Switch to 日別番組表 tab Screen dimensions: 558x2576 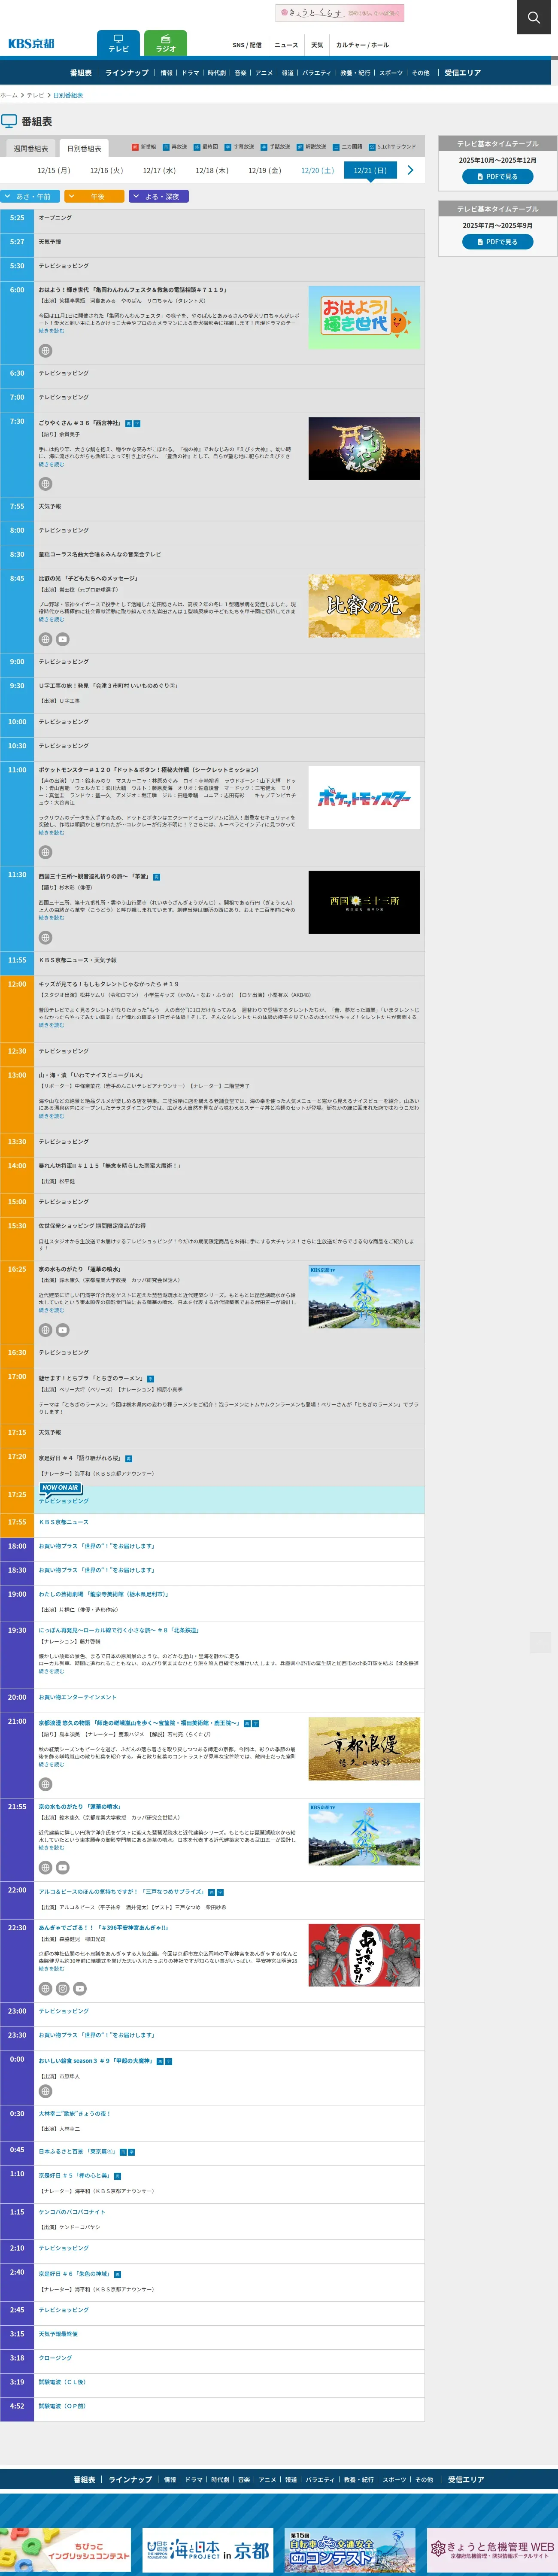(84, 148)
